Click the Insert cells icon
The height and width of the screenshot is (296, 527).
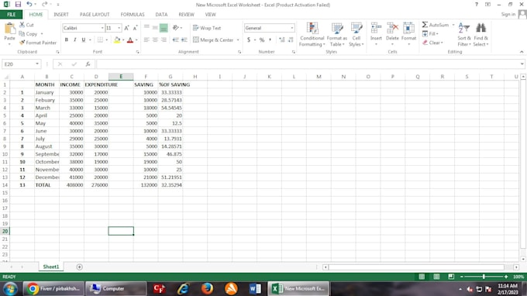coord(376,28)
